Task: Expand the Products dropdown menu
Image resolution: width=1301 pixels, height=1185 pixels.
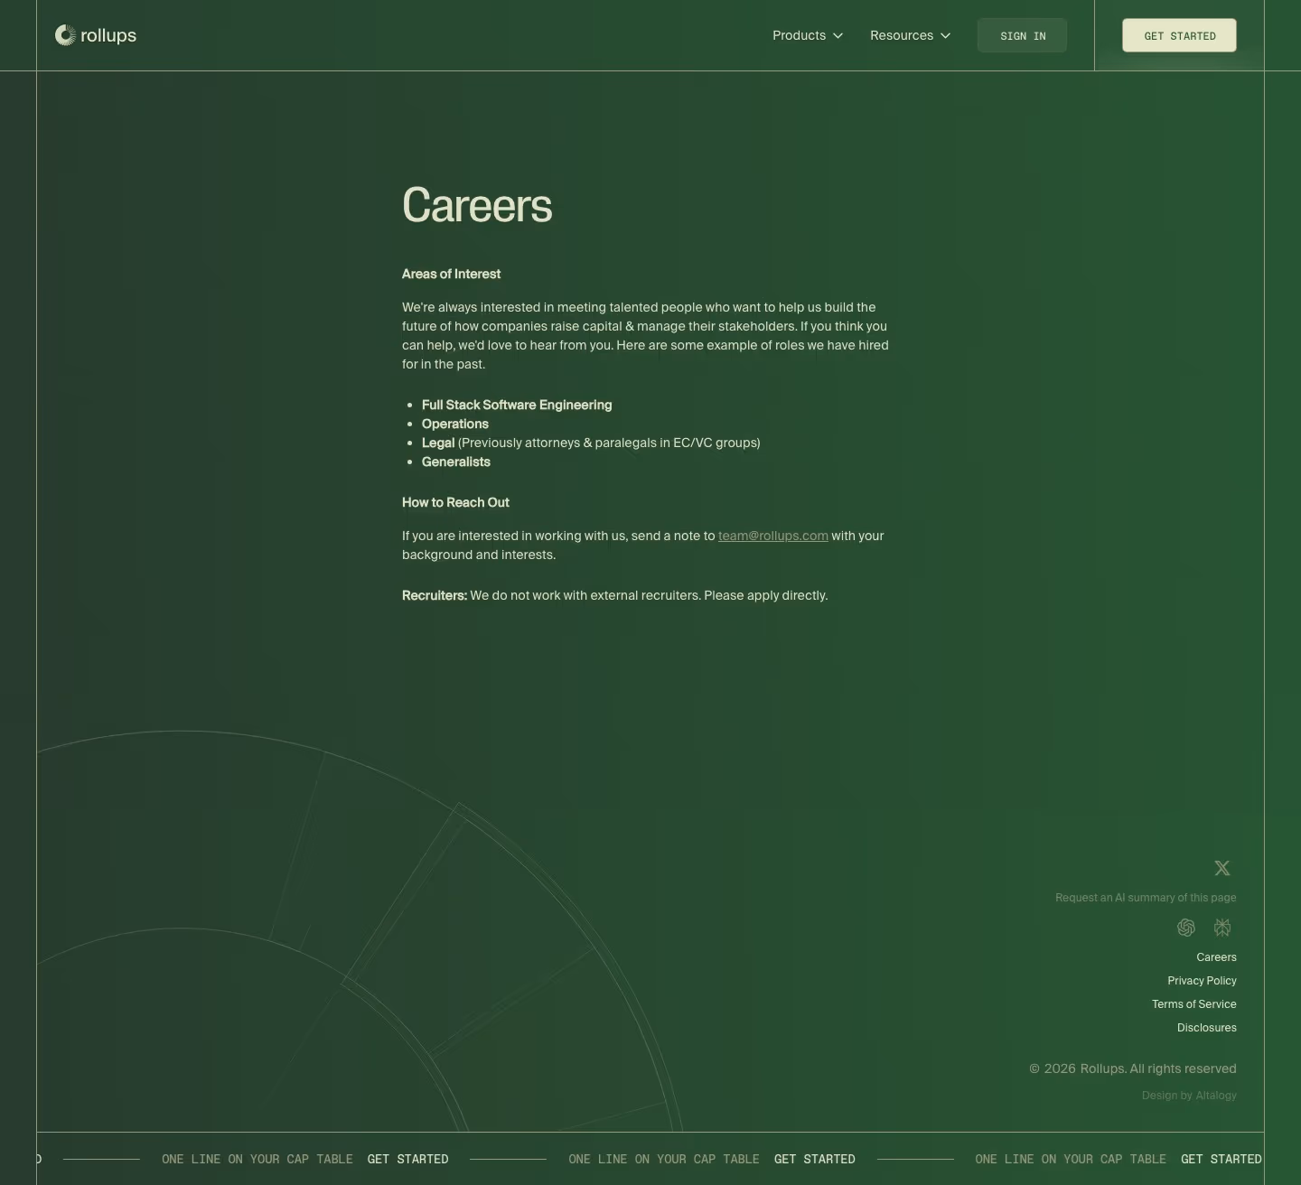Action: pyautogui.click(x=808, y=35)
